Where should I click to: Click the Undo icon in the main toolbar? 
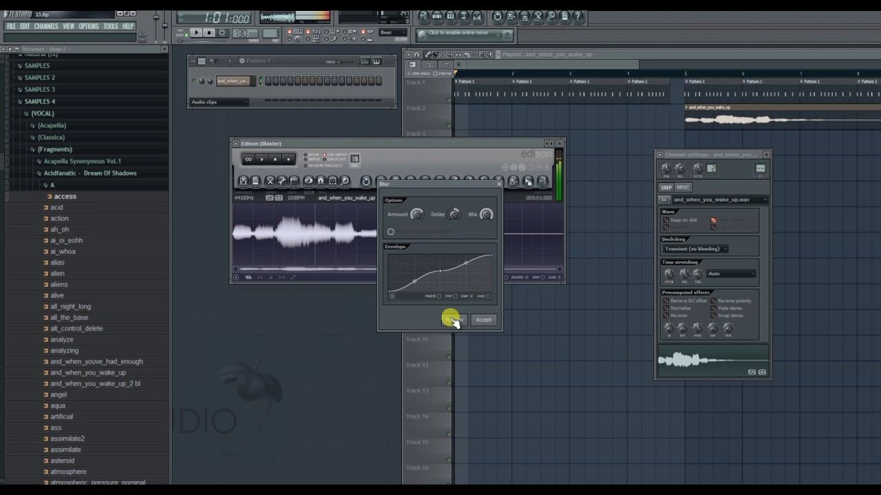tap(497, 16)
